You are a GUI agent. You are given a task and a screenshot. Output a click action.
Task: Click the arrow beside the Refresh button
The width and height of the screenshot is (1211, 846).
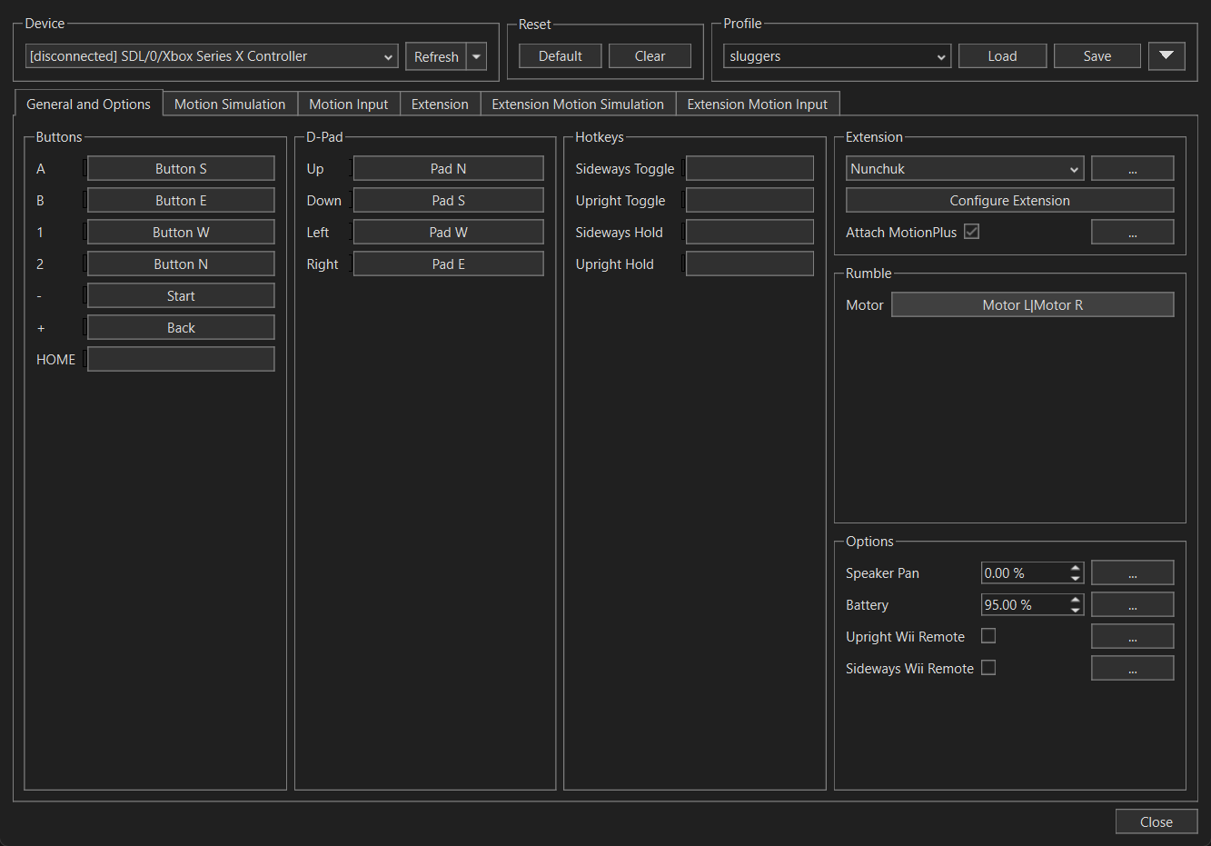click(477, 56)
